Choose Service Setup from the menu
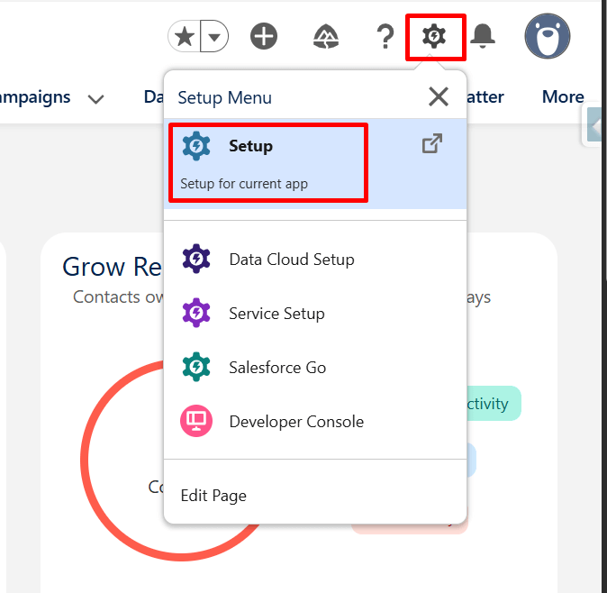Image resolution: width=607 pixels, height=593 pixels. pyautogui.click(x=276, y=314)
